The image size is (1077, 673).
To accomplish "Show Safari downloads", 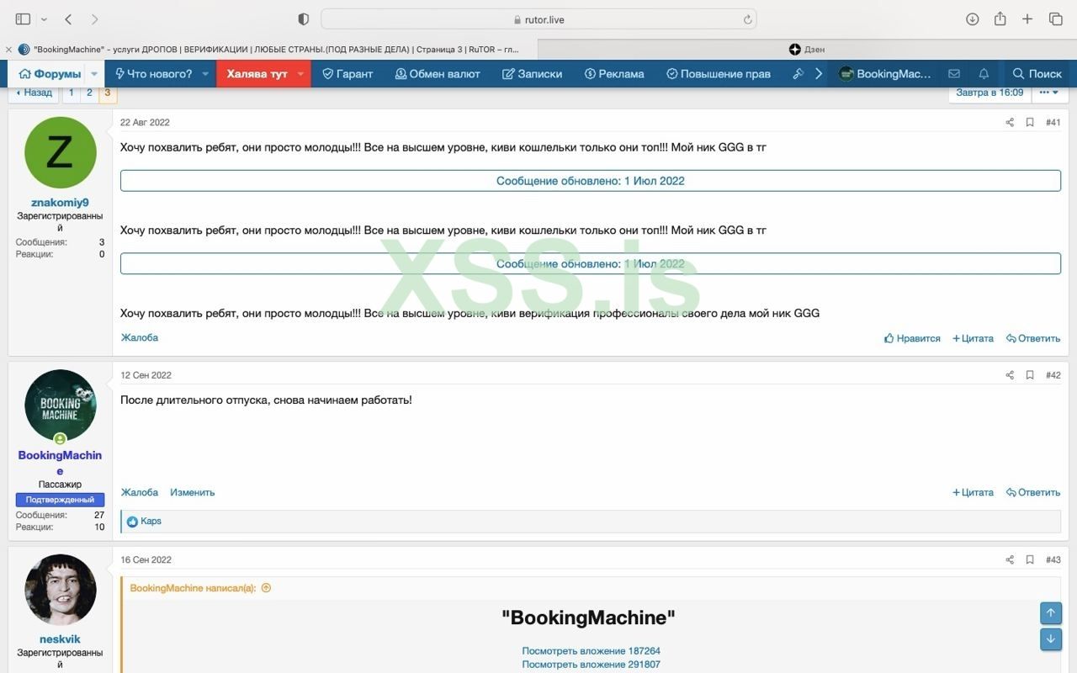I will [x=973, y=19].
